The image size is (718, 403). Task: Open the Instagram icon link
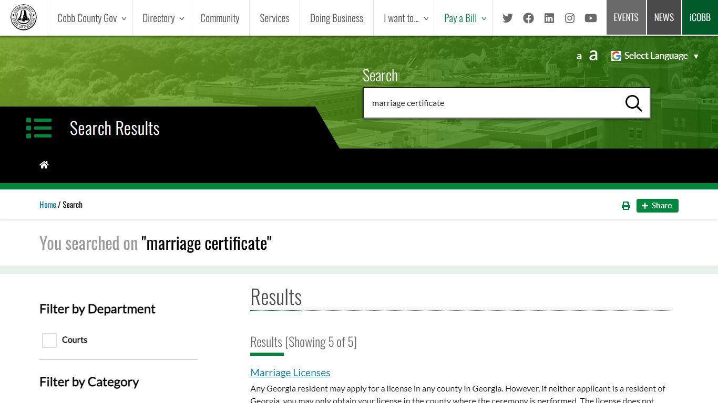pyautogui.click(x=570, y=18)
